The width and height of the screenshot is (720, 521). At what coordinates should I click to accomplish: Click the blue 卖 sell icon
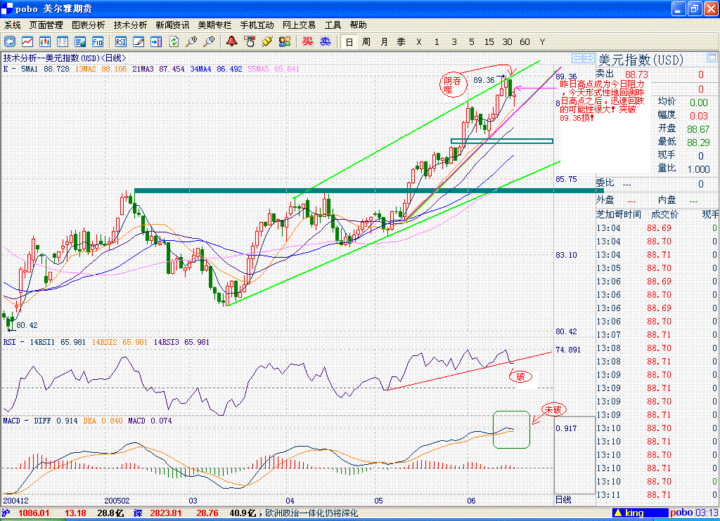pyautogui.click(x=325, y=41)
